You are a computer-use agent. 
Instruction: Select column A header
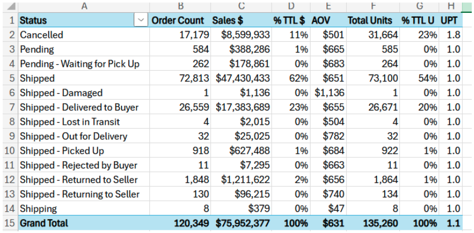click(x=84, y=6)
